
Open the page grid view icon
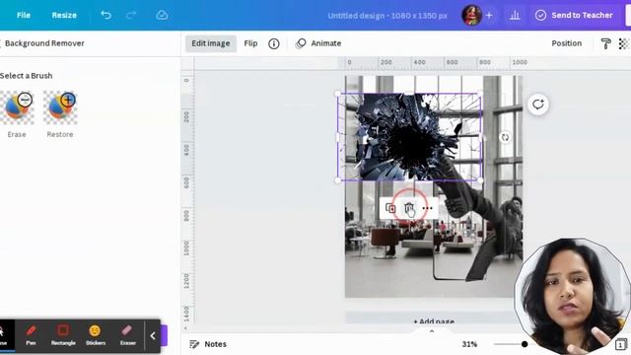pos(621,344)
